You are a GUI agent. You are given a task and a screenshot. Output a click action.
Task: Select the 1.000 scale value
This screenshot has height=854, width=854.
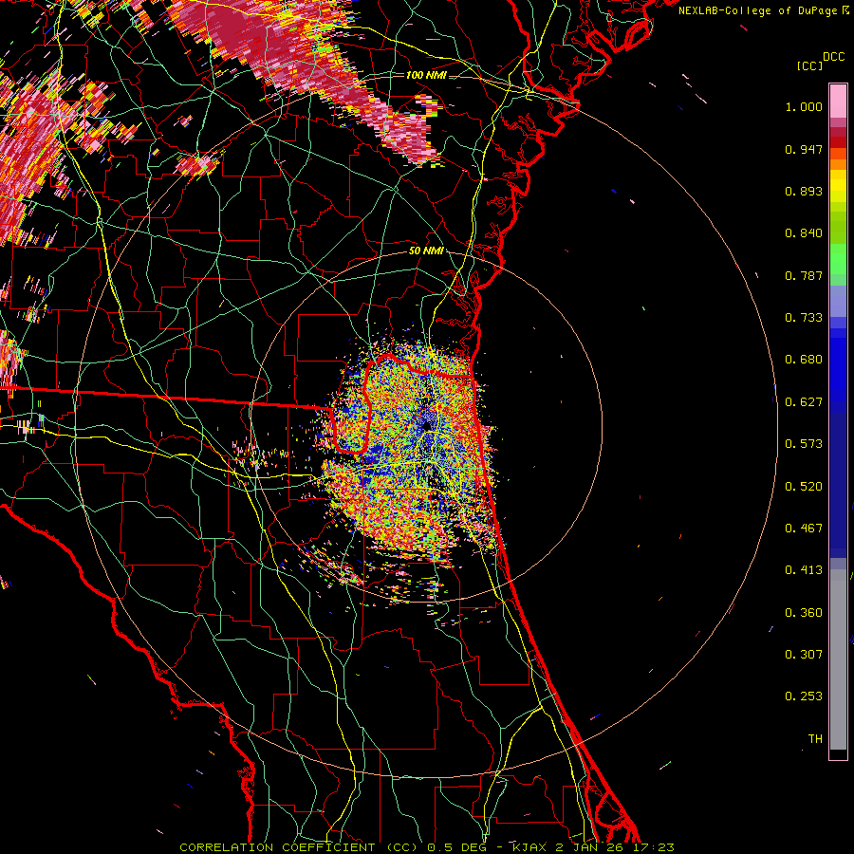coord(804,106)
